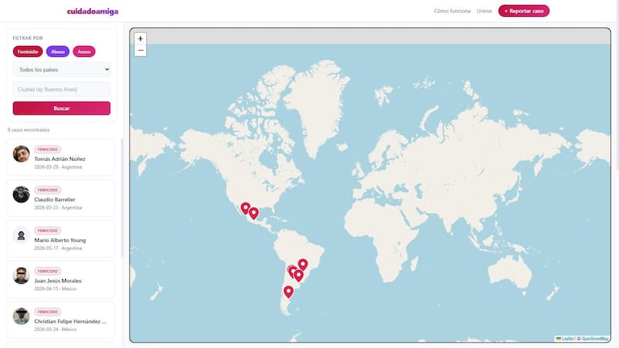Click the 2026-04-15 · México date line
The width and height of the screenshot is (619, 348).
tap(55, 289)
